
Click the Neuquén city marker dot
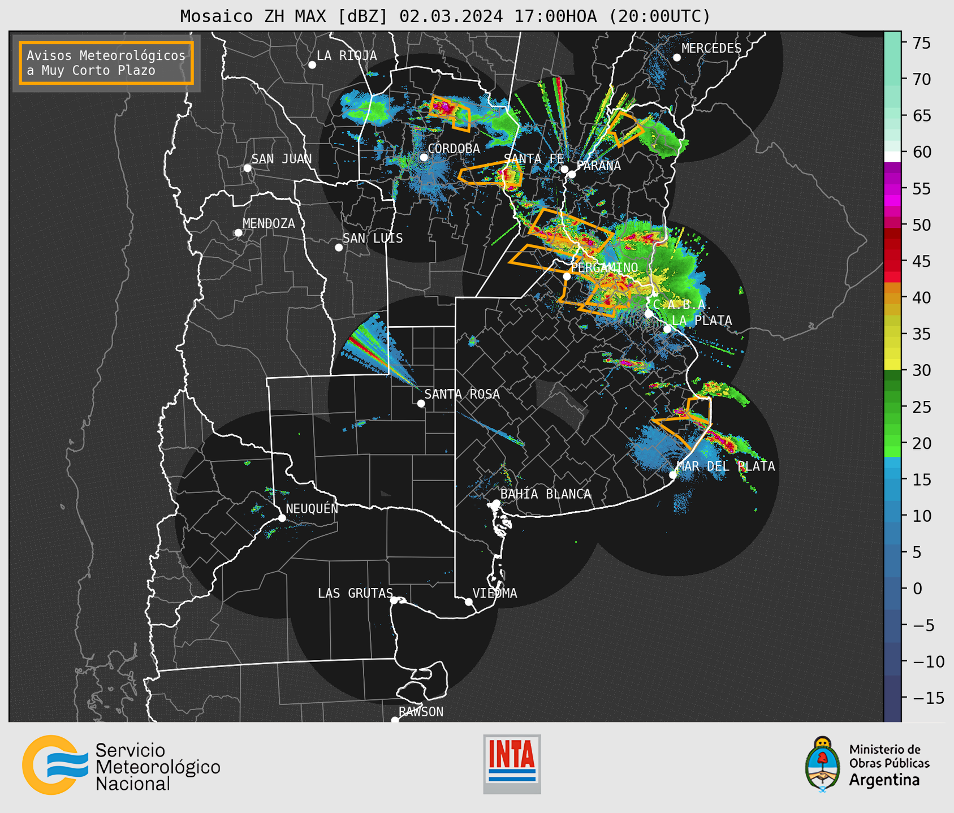pos(282,518)
